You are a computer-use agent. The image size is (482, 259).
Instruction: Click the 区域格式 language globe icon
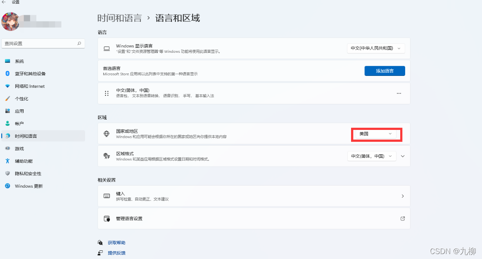coord(107,156)
